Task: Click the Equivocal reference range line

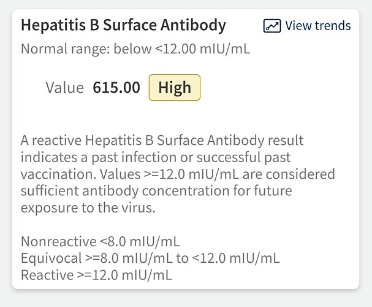Action: 150,258
